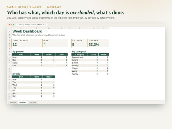Click the Family category row

click(90, 74)
